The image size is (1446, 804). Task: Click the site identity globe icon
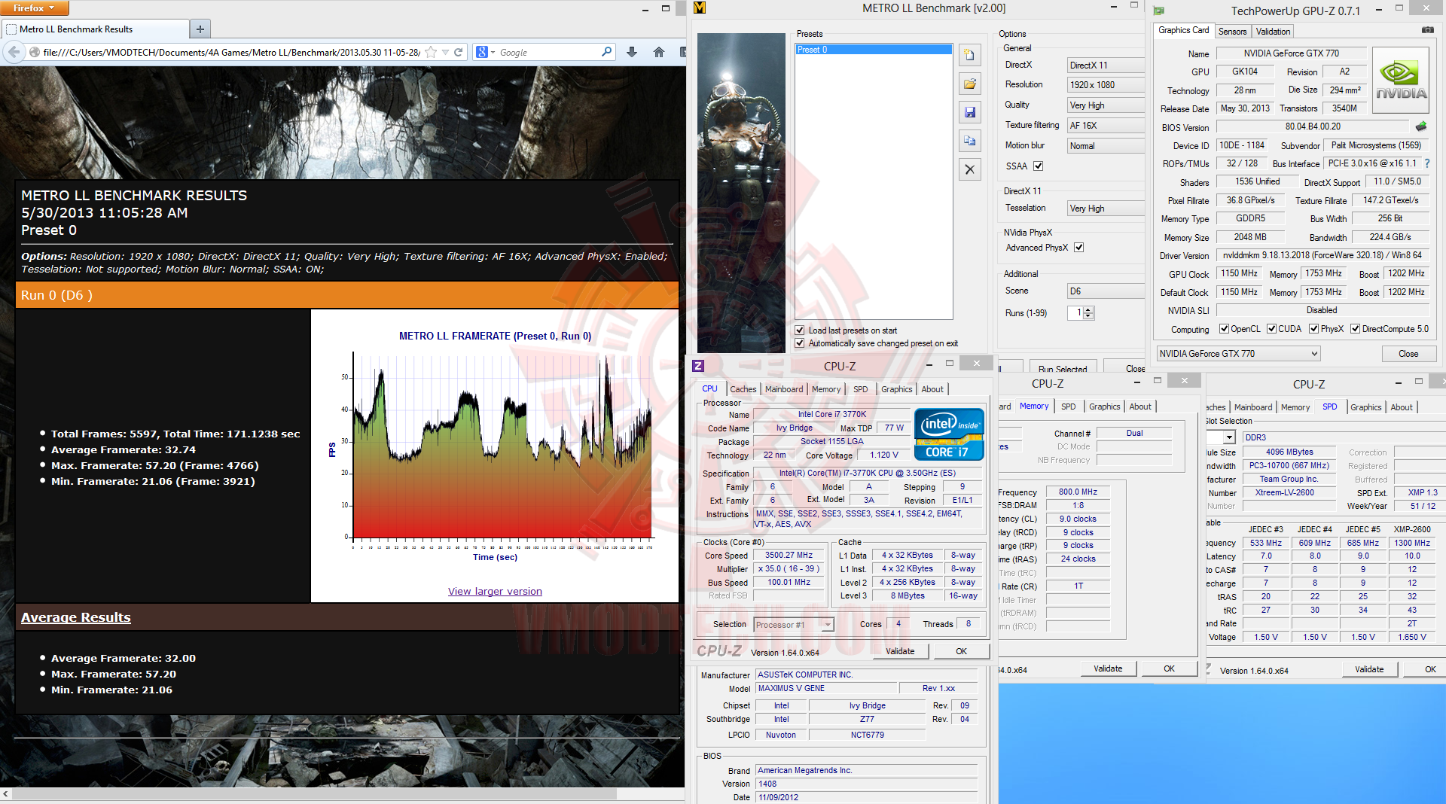[x=35, y=52]
